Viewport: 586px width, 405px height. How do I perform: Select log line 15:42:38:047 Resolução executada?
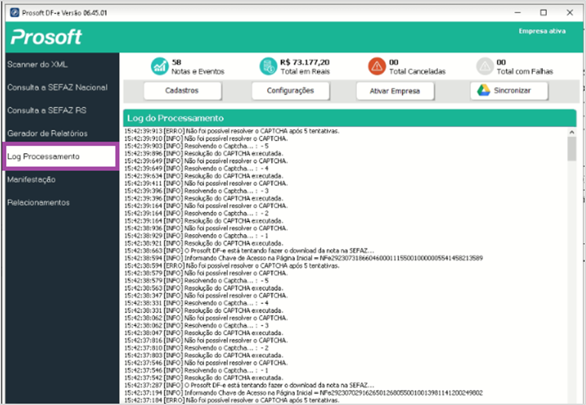[x=203, y=333]
